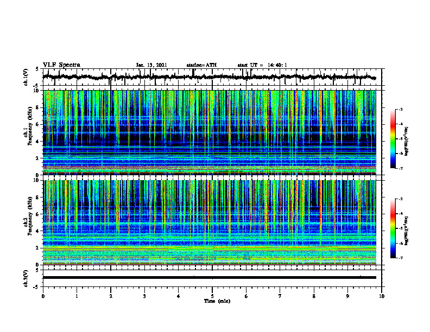Image resolution: width=430 pixels, height=332 pixels.
Task: Click time axis tick label '4'
Action: 179,296
